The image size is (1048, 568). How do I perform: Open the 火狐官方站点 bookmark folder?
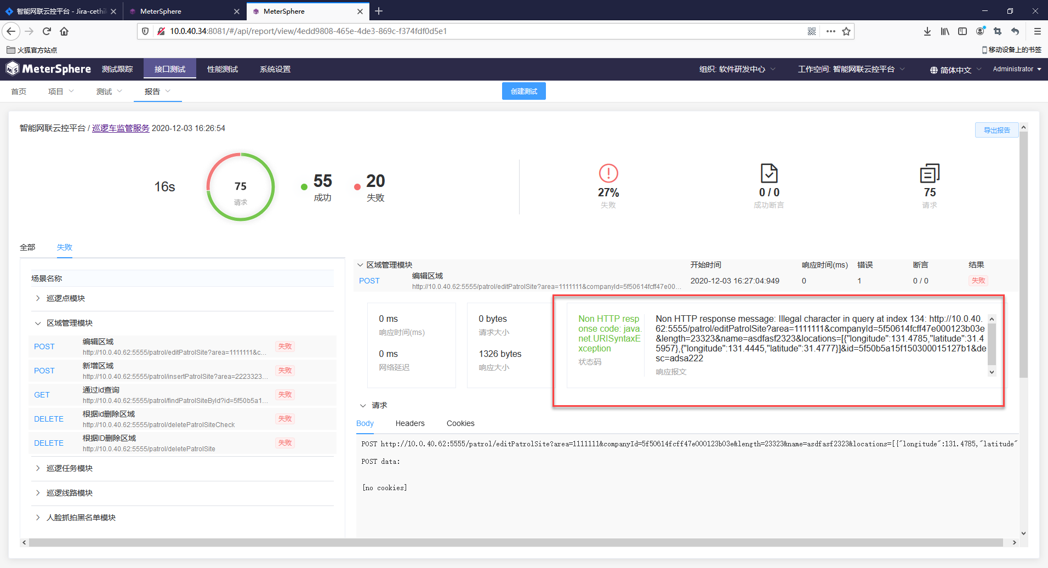pos(32,50)
